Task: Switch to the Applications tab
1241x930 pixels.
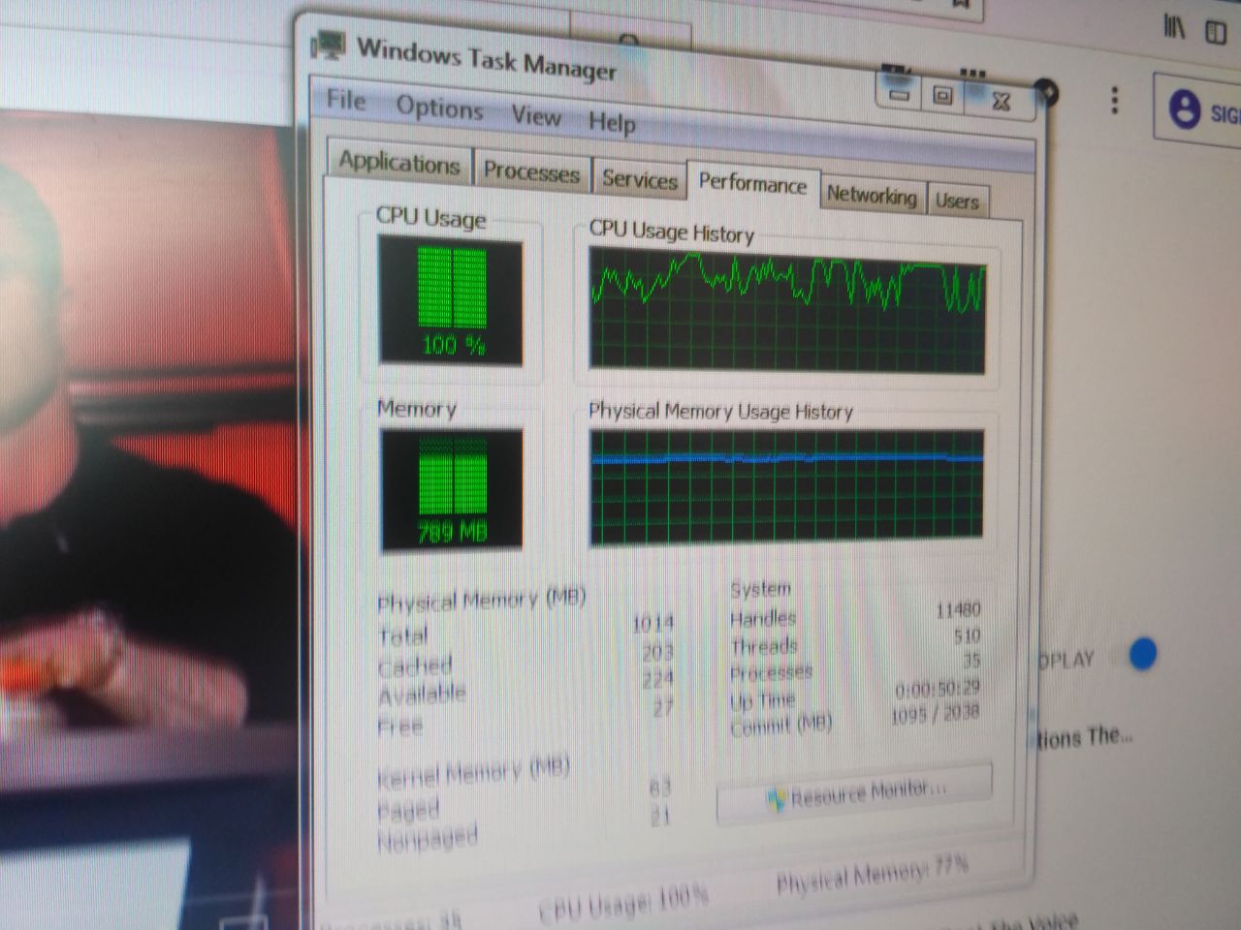Action: 398,163
